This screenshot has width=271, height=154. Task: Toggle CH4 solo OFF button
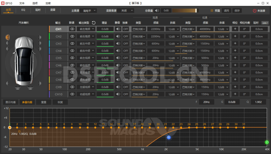[x=126, y=51]
